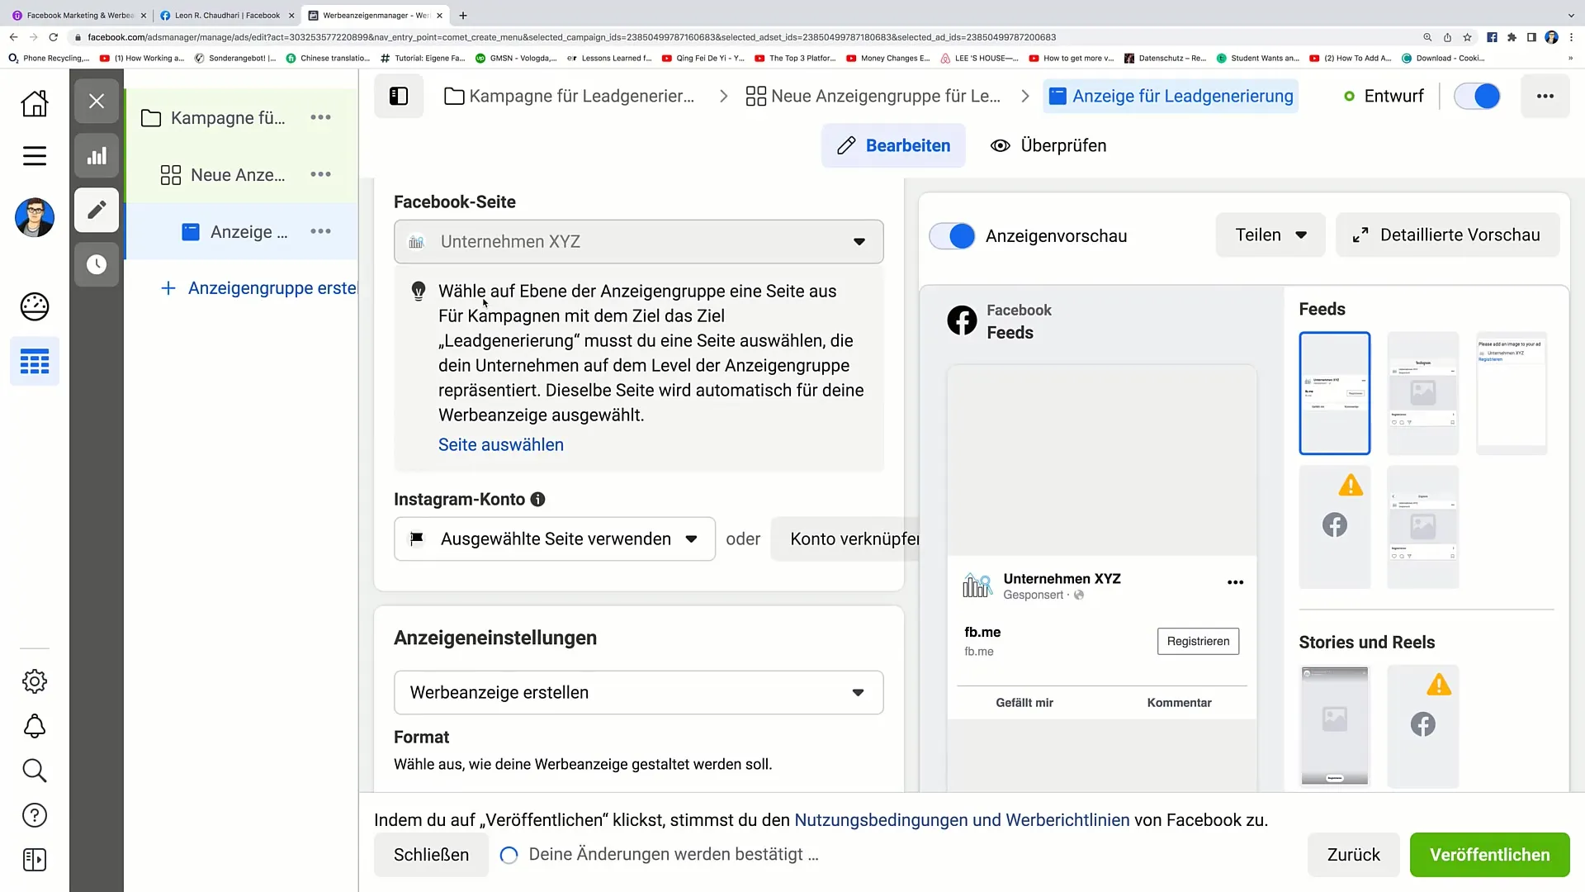
Task: Open notifications bell icon
Action: coord(35,726)
